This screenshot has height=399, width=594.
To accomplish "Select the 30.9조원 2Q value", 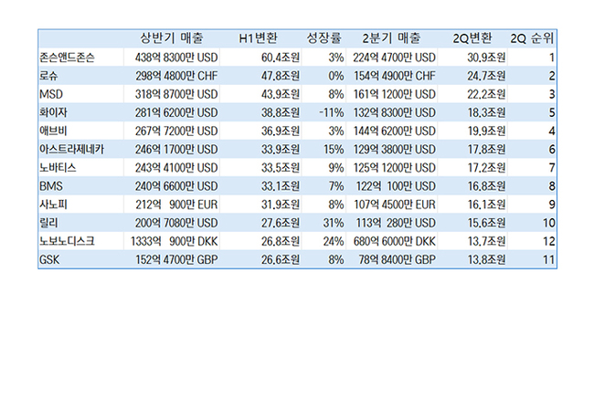I will coord(486,58).
